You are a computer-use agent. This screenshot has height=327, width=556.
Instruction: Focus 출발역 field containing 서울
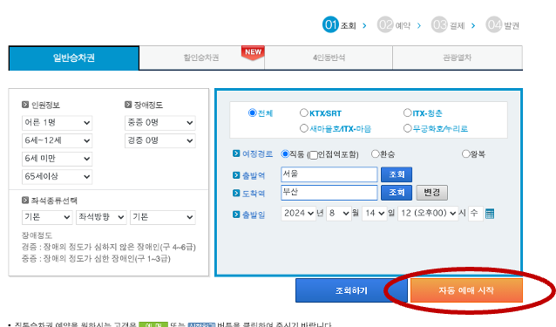(329, 174)
